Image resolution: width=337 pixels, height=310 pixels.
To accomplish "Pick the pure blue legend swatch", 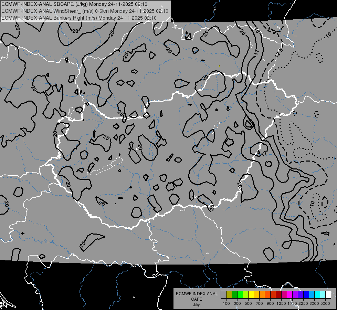I will (x=306, y=294).
